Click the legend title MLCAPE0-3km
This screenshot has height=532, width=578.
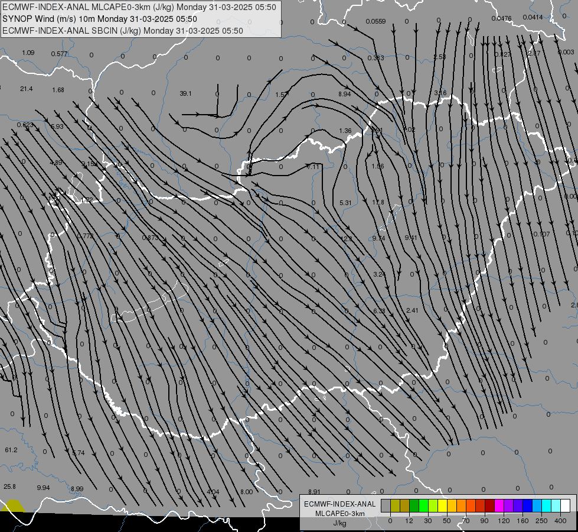(339, 514)
